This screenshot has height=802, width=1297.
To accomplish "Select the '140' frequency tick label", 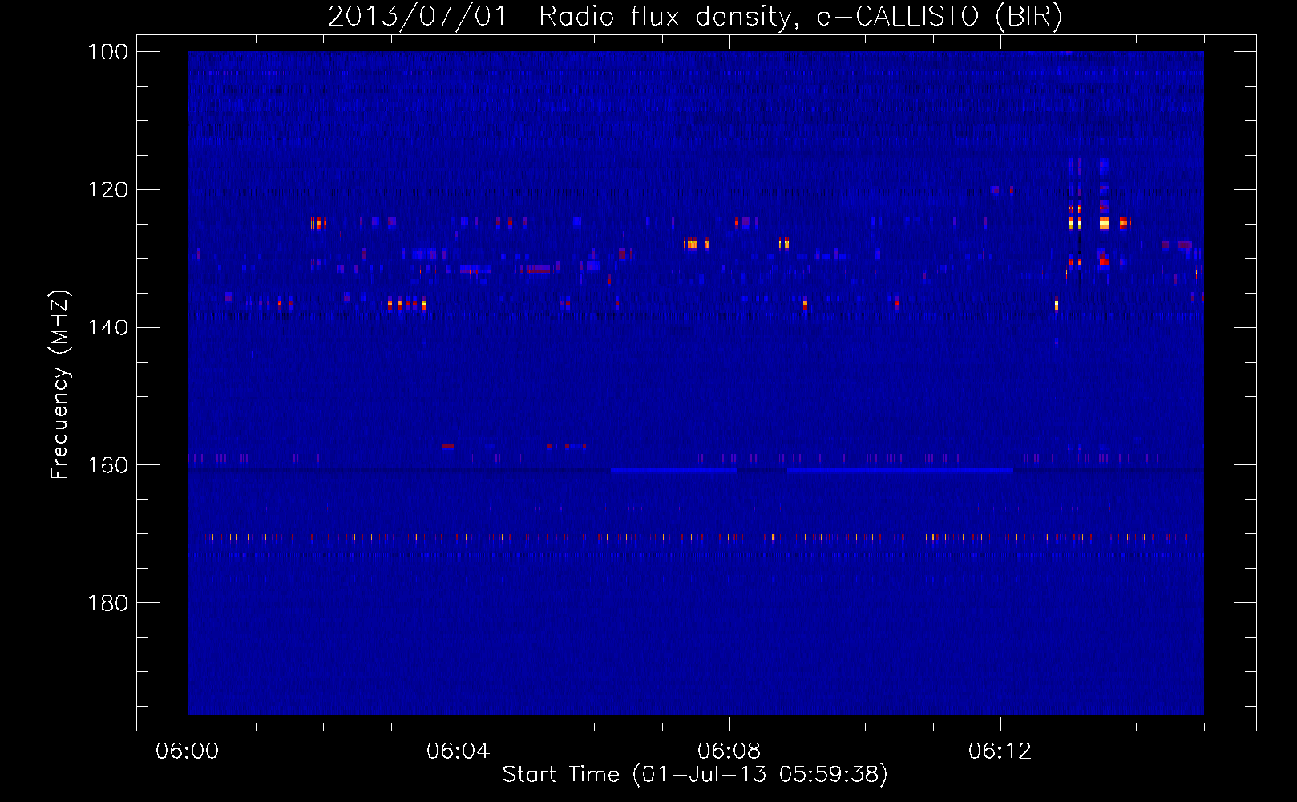I will tap(108, 327).
